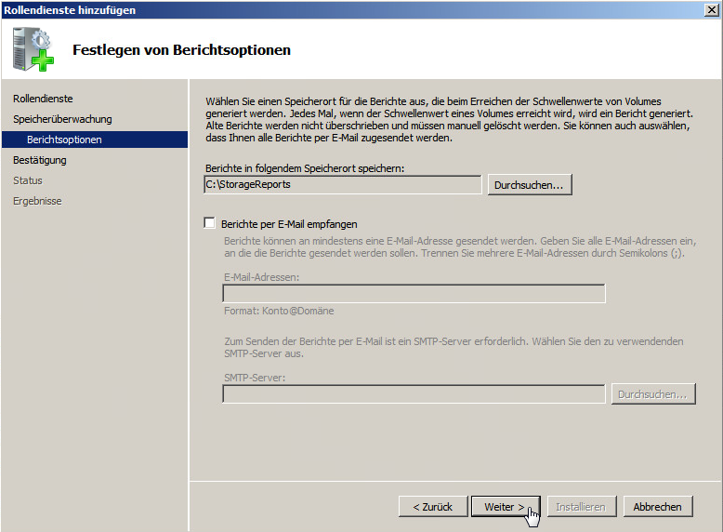Click the Rollendienste hinzufügen title bar

[x=279, y=9]
